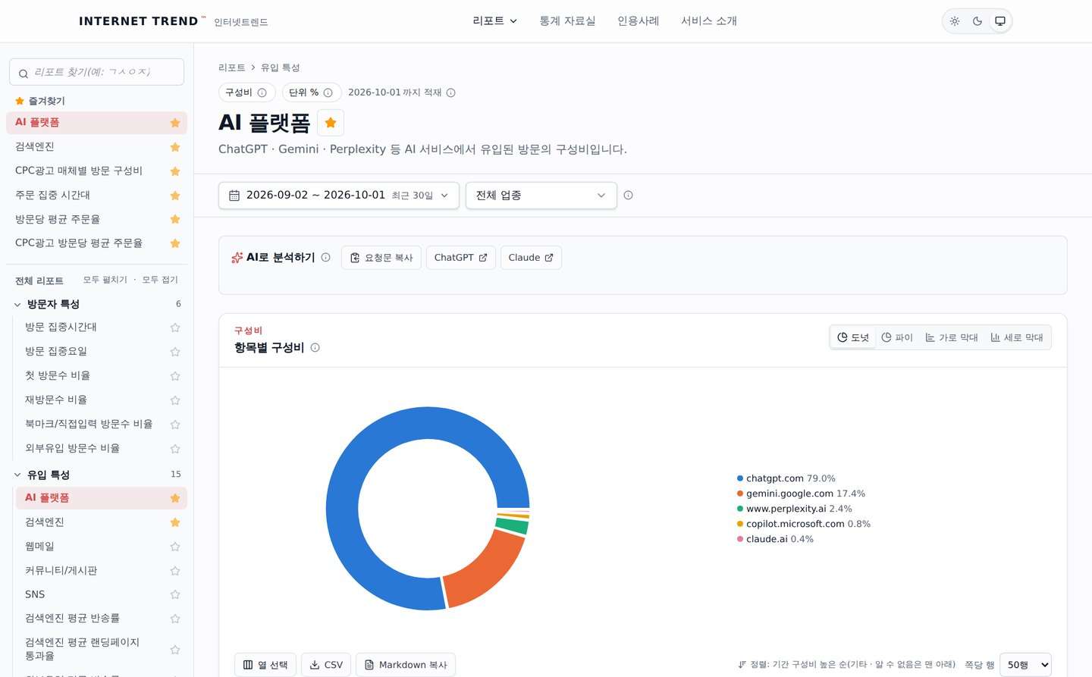
Task: Unfavorite 주문 집중 시간대 star
Action: [175, 196]
